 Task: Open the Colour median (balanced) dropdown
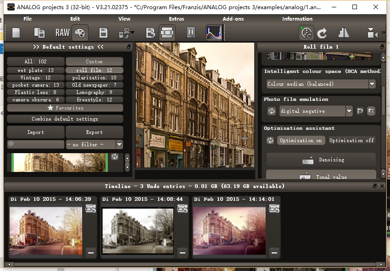pos(372,84)
